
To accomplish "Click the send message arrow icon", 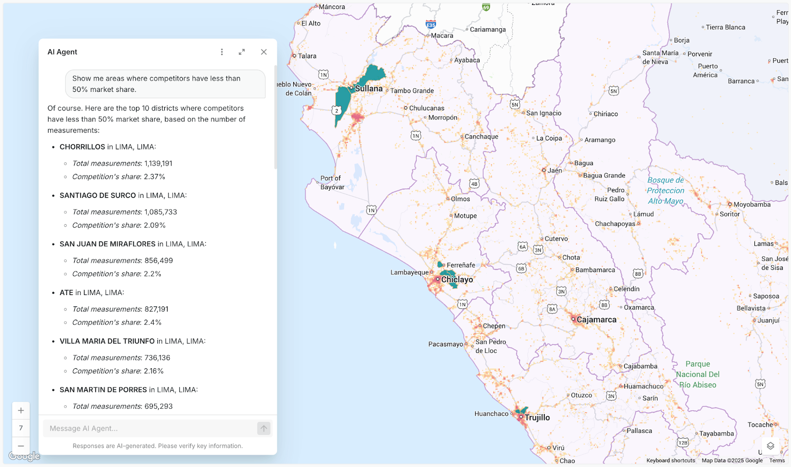I will [x=264, y=428].
